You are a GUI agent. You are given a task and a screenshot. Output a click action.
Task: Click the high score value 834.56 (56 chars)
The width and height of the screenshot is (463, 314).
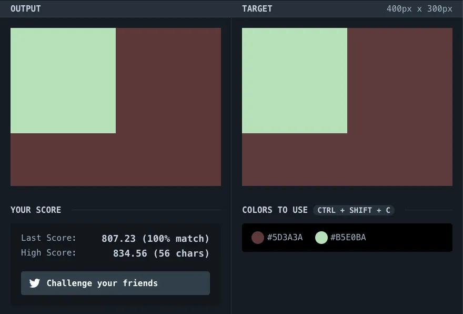tap(161, 253)
